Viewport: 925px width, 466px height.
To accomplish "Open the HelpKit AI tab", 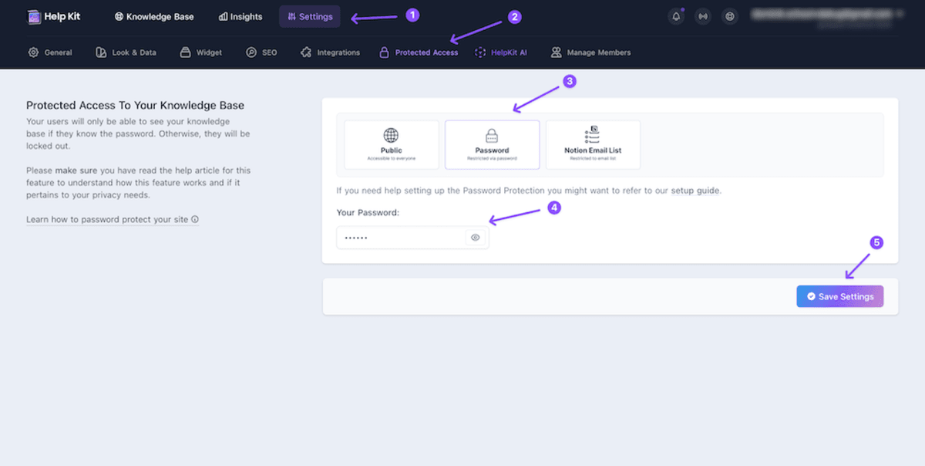I will click(501, 52).
